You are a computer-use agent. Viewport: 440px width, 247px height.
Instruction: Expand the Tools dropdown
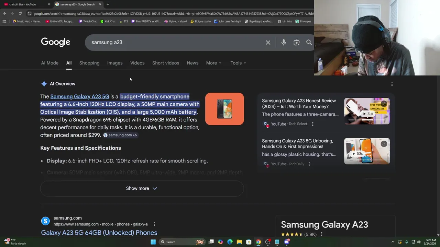pyautogui.click(x=238, y=63)
